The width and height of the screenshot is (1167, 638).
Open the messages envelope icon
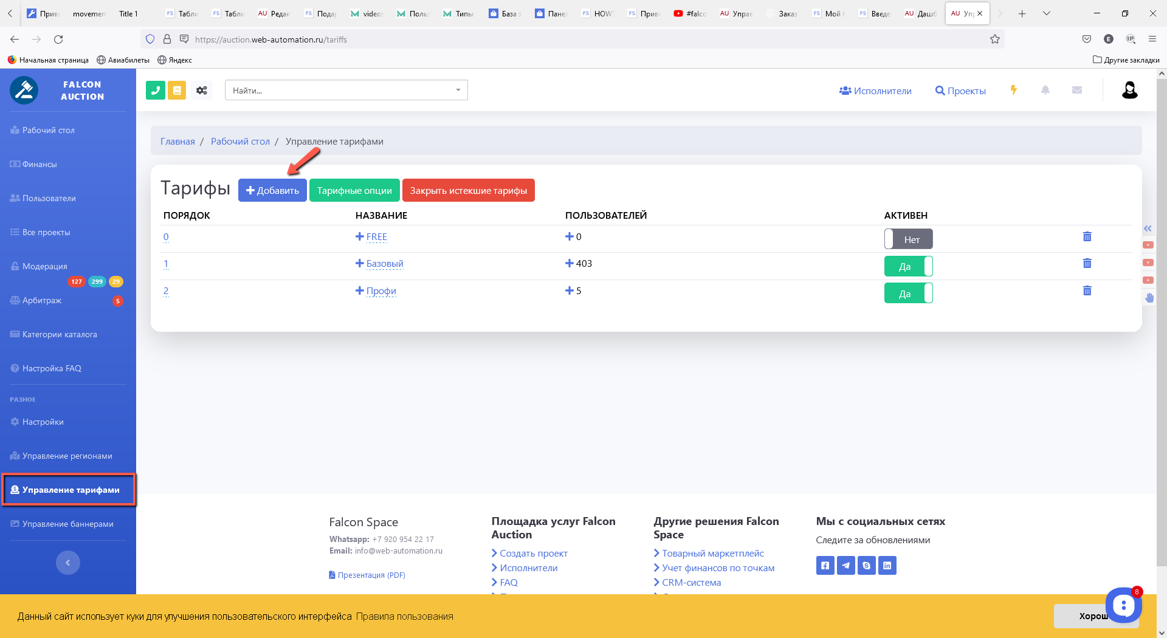coord(1077,90)
